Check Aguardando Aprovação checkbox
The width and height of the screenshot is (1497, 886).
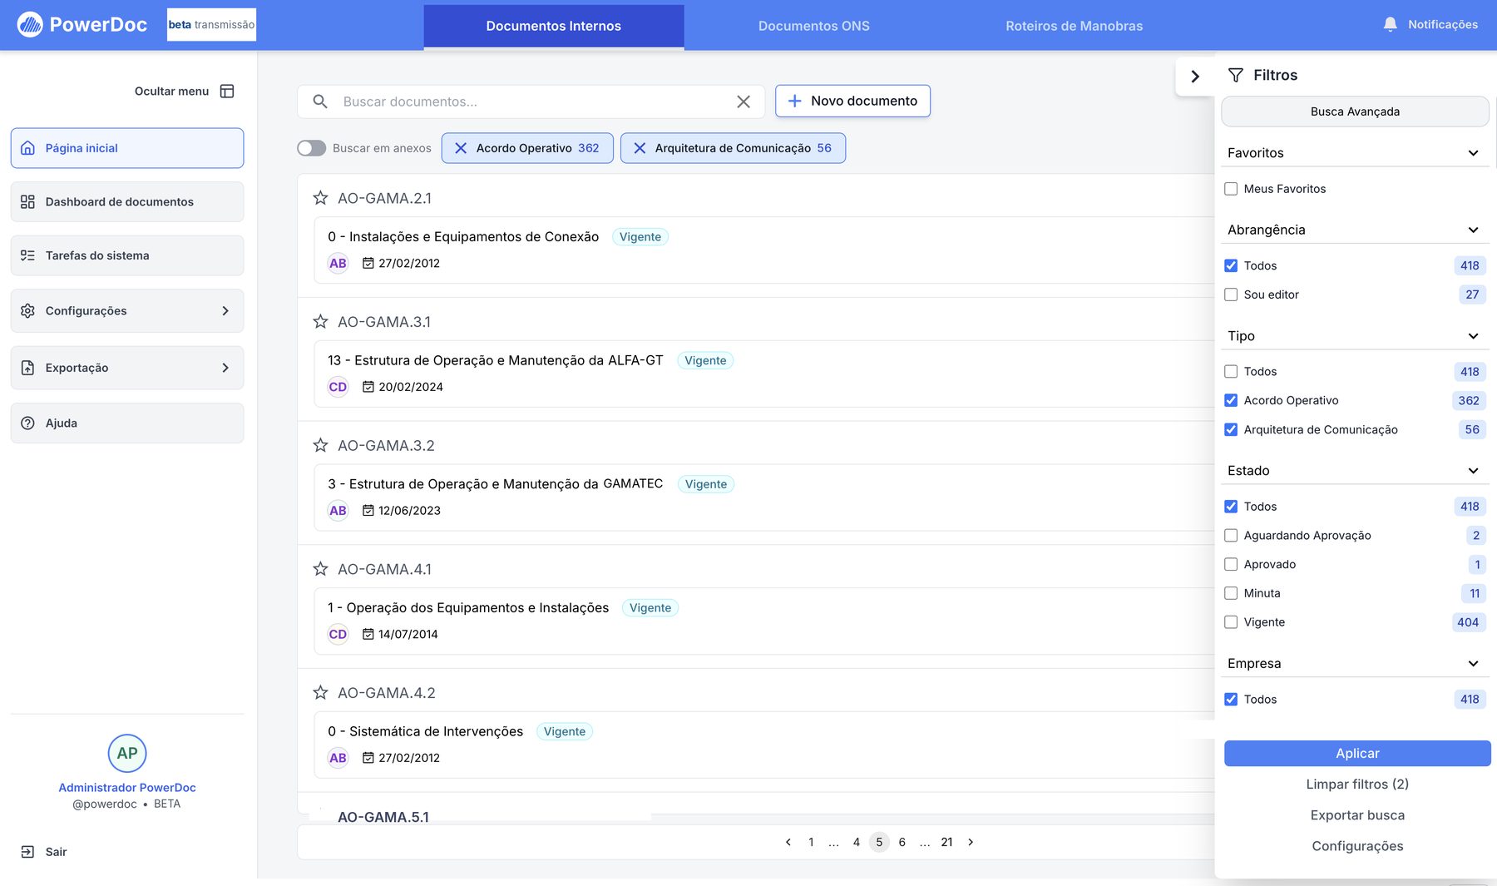click(x=1231, y=536)
